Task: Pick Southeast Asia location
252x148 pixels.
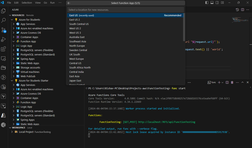Action: tap(125, 41)
